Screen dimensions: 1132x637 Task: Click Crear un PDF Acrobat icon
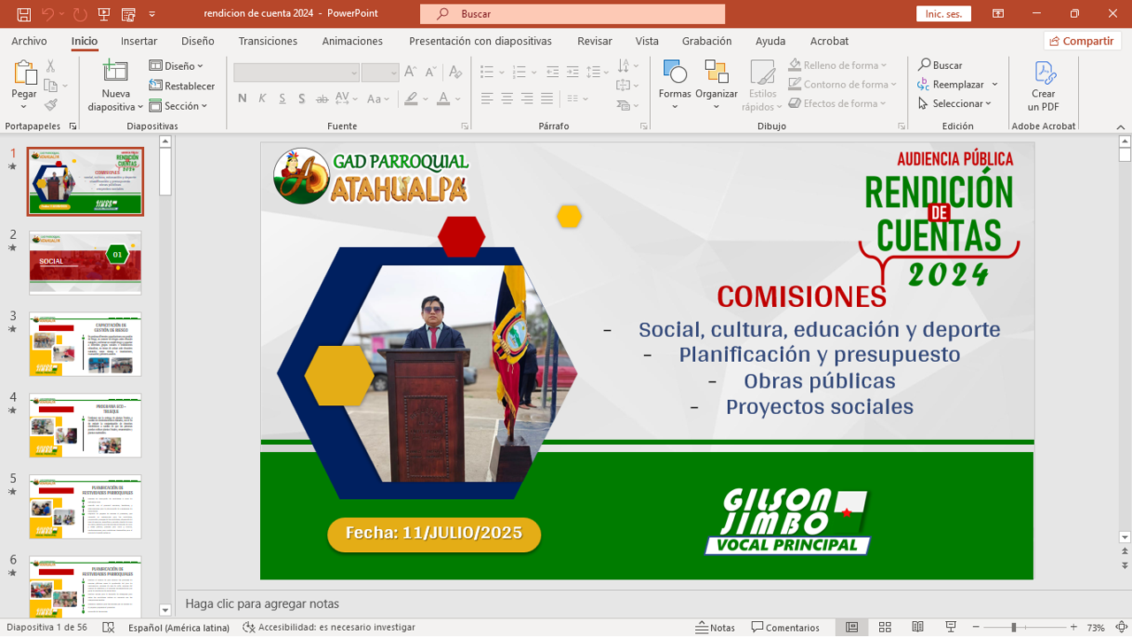tap(1044, 75)
